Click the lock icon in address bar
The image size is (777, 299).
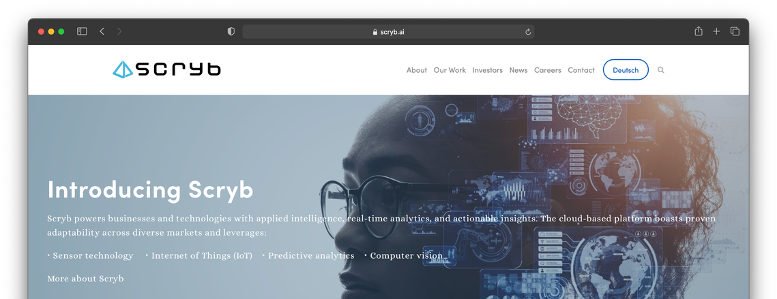[375, 32]
